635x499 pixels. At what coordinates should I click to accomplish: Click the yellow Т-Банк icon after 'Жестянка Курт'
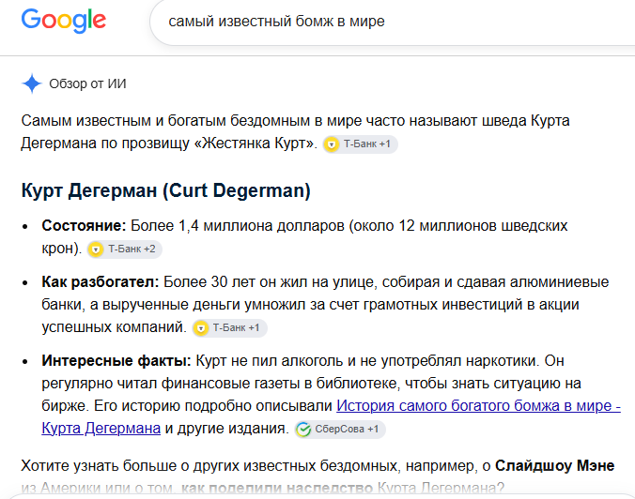tap(332, 144)
